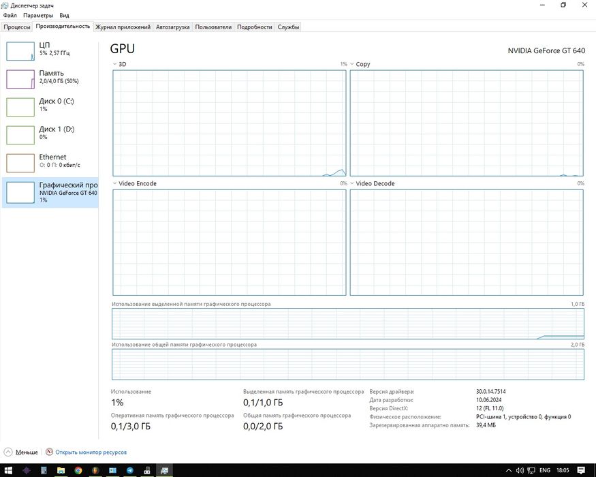The image size is (596, 477).
Task: Click the Video Decode usage graph
Action: (x=467, y=243)
